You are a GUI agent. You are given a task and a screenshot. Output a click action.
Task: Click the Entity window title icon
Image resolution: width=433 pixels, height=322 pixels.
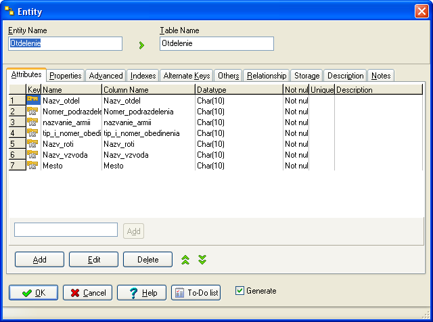pos(9,11)
